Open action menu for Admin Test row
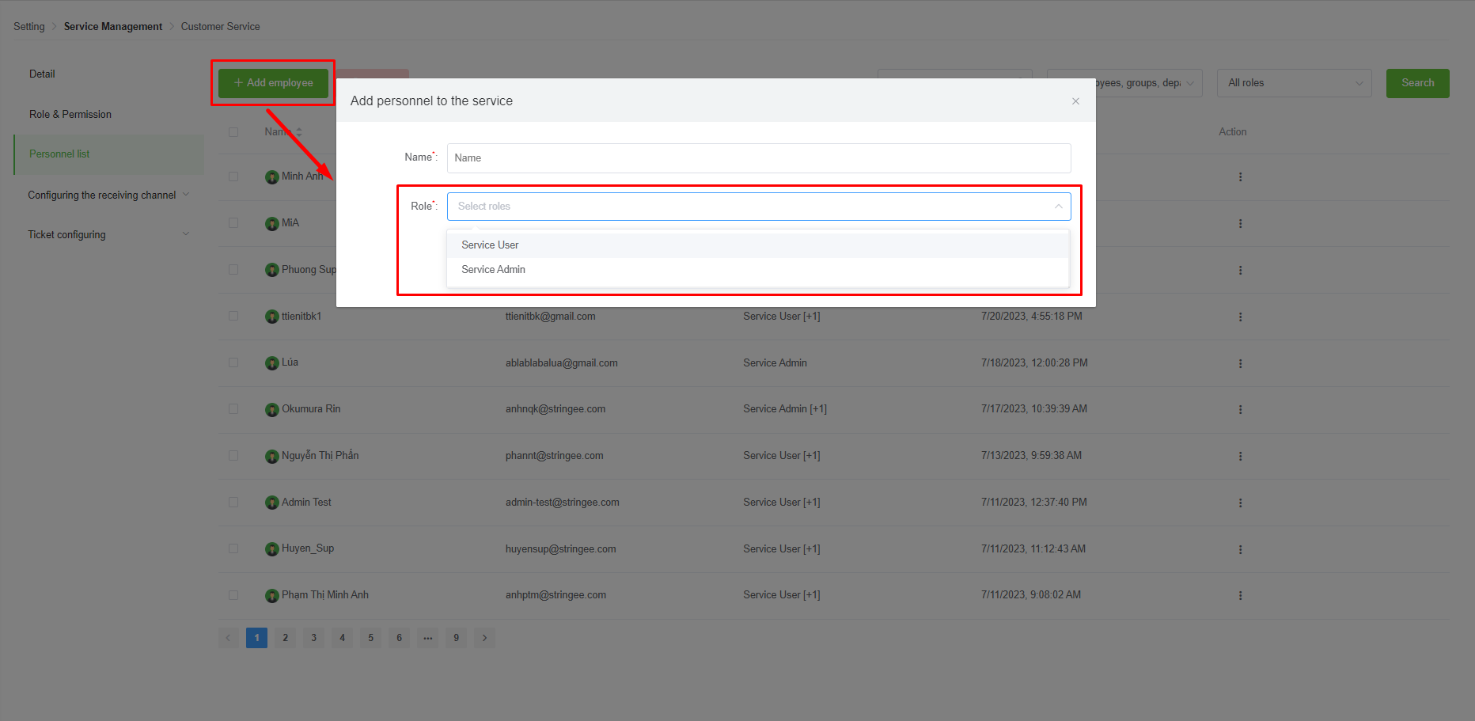The height and width of the screenshot is (721, 1475). (1240, 503)
